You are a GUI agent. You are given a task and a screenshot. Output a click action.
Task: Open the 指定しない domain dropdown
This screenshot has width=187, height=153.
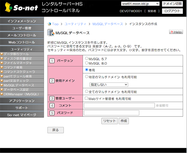(x=109, y=85)
